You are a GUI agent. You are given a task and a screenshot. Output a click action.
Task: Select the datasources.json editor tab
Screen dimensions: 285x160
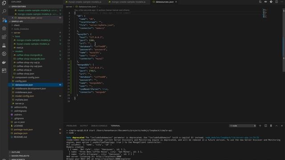point(164,2)
